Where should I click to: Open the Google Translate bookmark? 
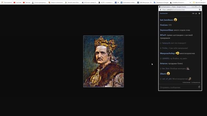[161, 3]
